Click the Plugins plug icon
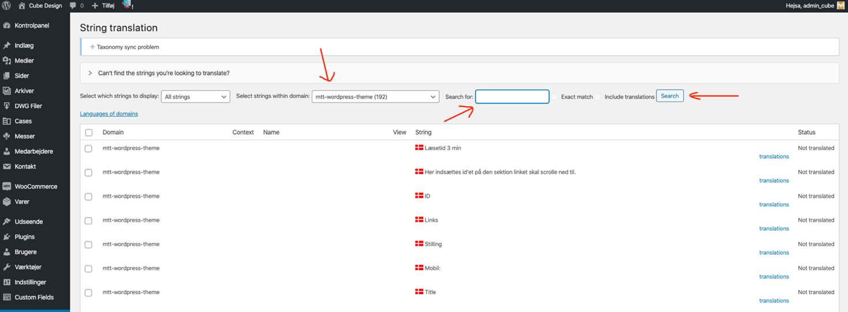Screen dimensions: 848x312 pos(7,237)
